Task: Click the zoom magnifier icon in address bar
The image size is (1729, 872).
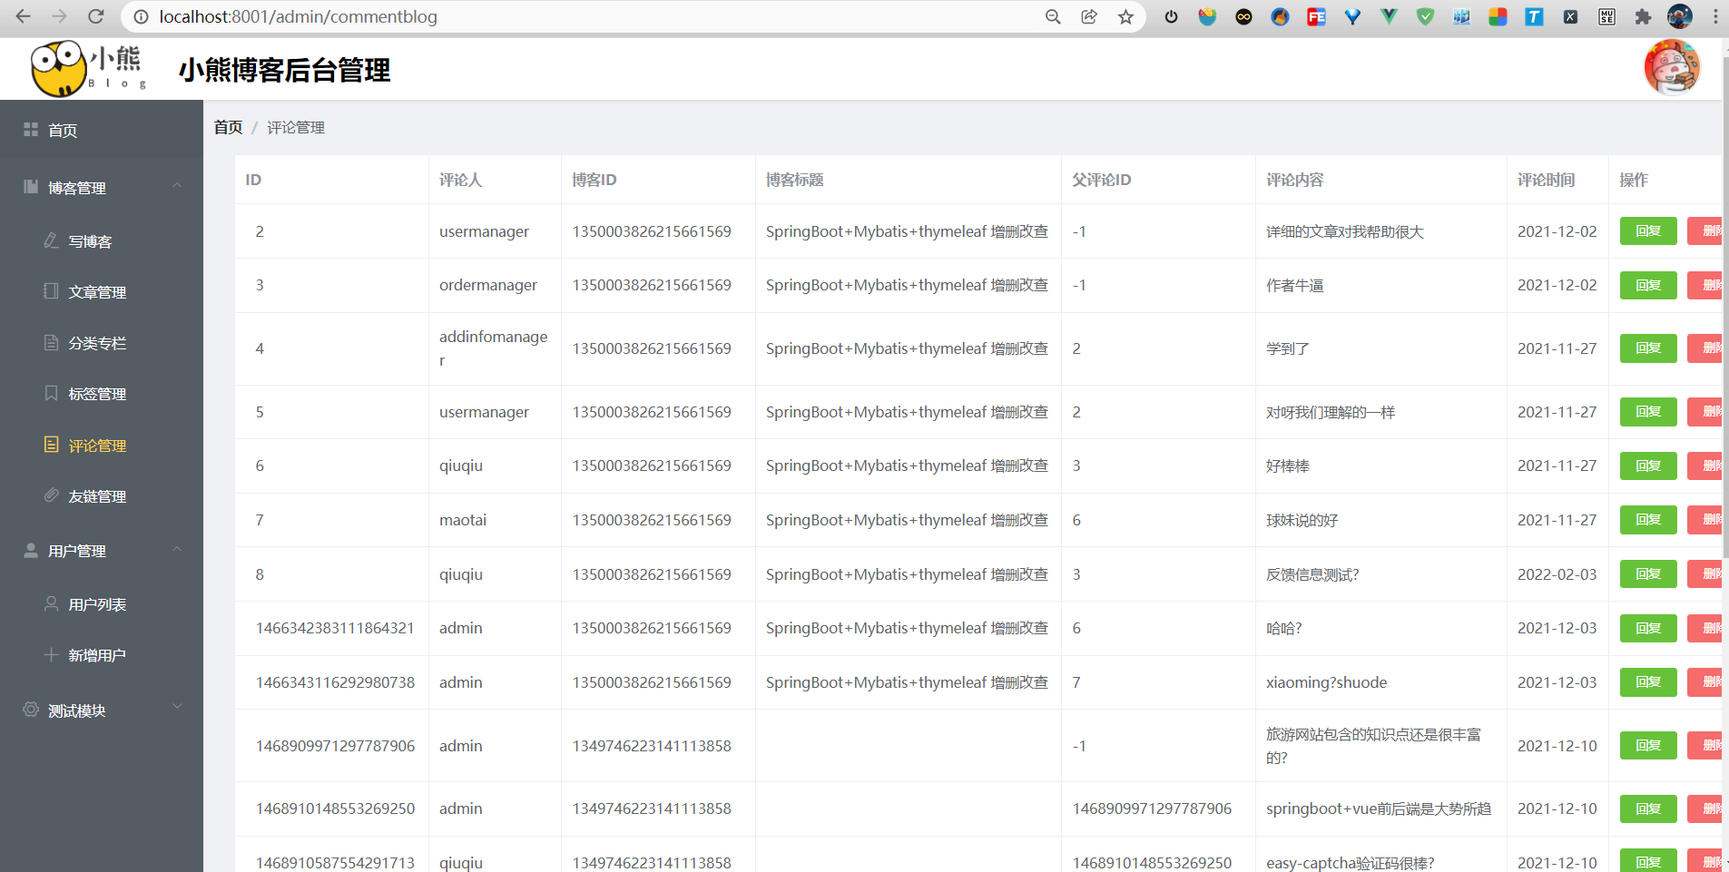Action: [1053, 16]
